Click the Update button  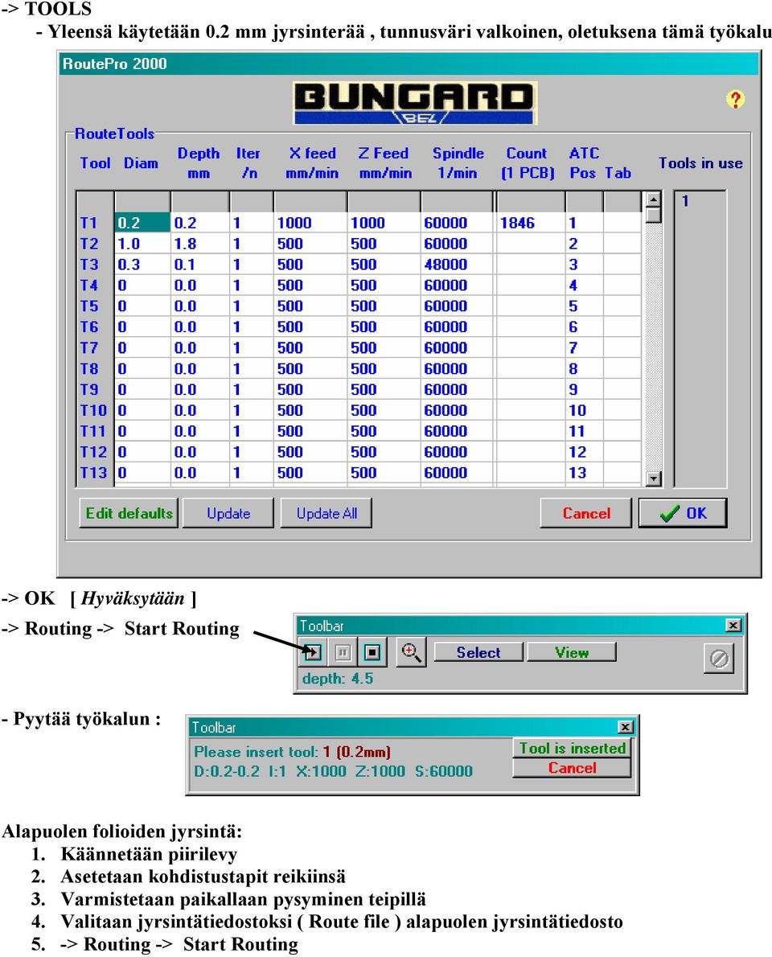point(228,513)
